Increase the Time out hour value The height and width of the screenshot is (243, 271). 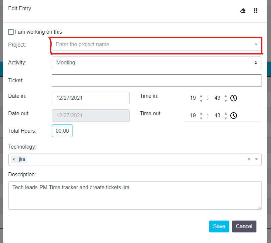[x=201, y=113]
